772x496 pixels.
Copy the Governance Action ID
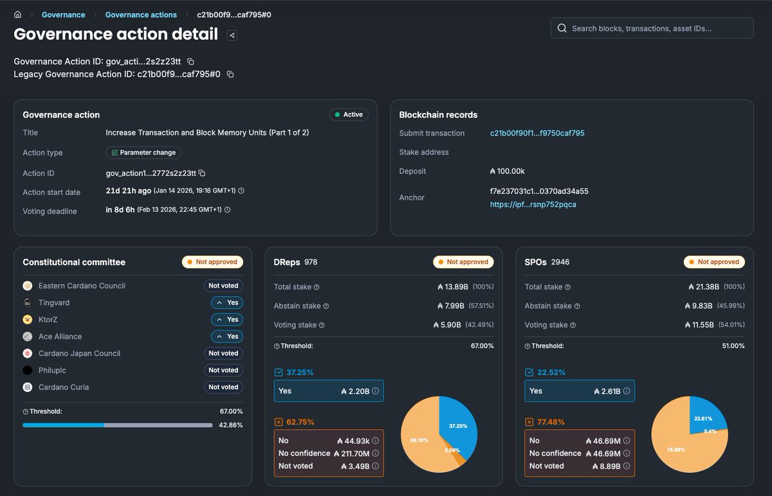190,61
